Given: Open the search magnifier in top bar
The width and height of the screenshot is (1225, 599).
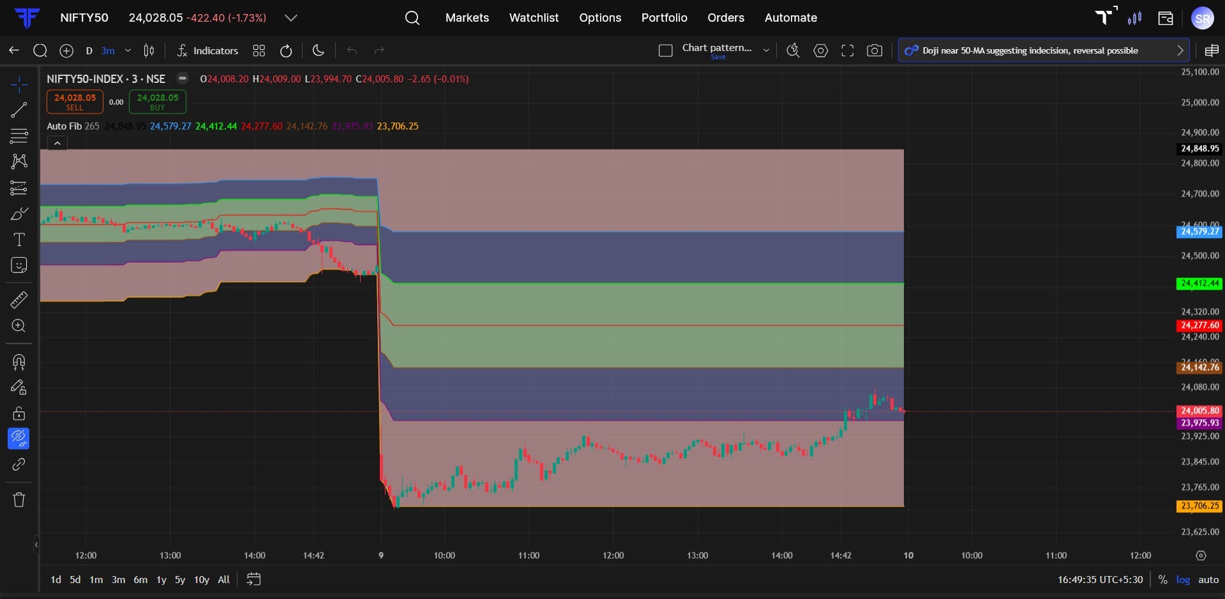Looking at the screenshot, I should coord(412,18).
